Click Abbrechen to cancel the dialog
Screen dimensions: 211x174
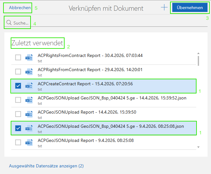point(20,8)
